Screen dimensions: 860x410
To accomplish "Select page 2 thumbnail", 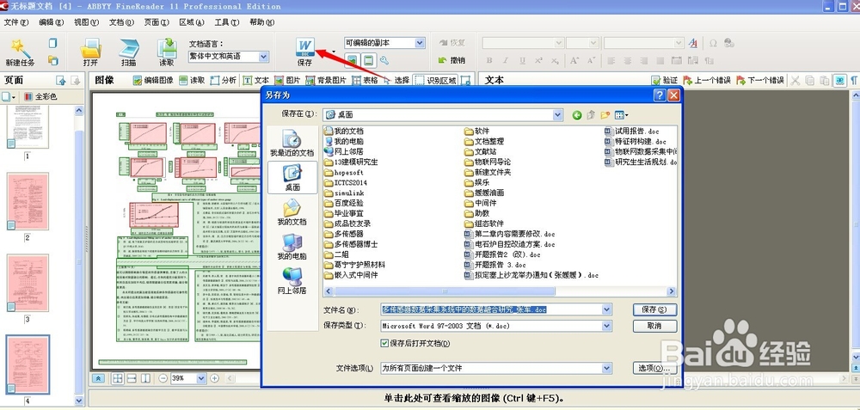I will point(28,201).
